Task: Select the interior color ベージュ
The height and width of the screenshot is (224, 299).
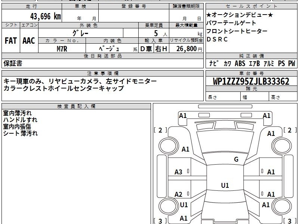Action: 109,49
